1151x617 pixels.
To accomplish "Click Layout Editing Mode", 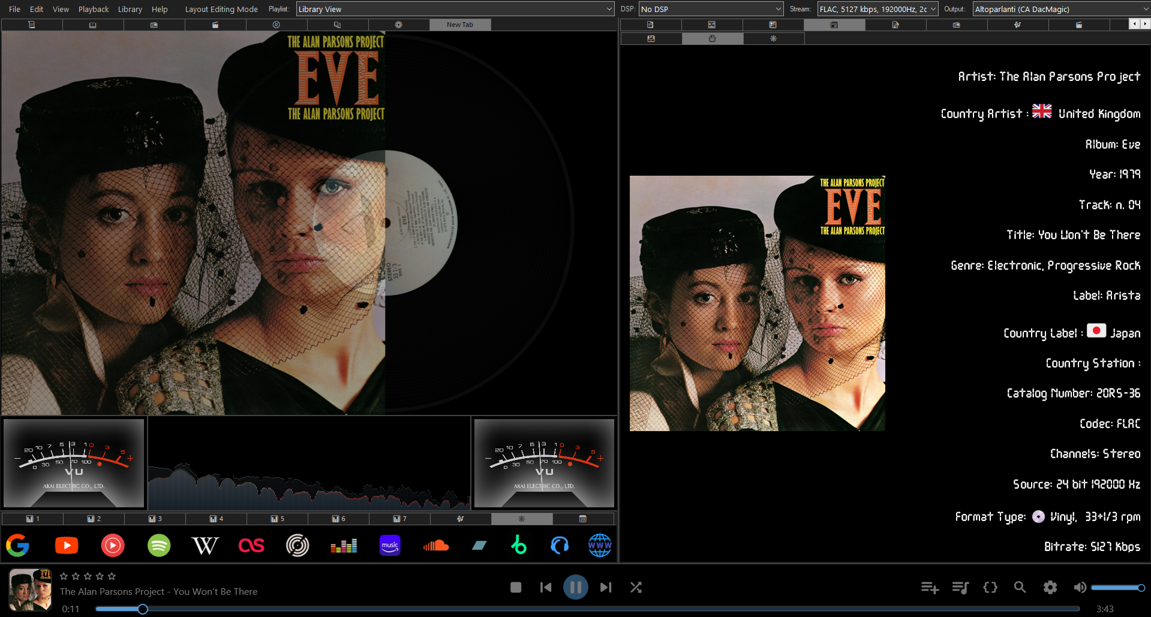I will (221, 9).
